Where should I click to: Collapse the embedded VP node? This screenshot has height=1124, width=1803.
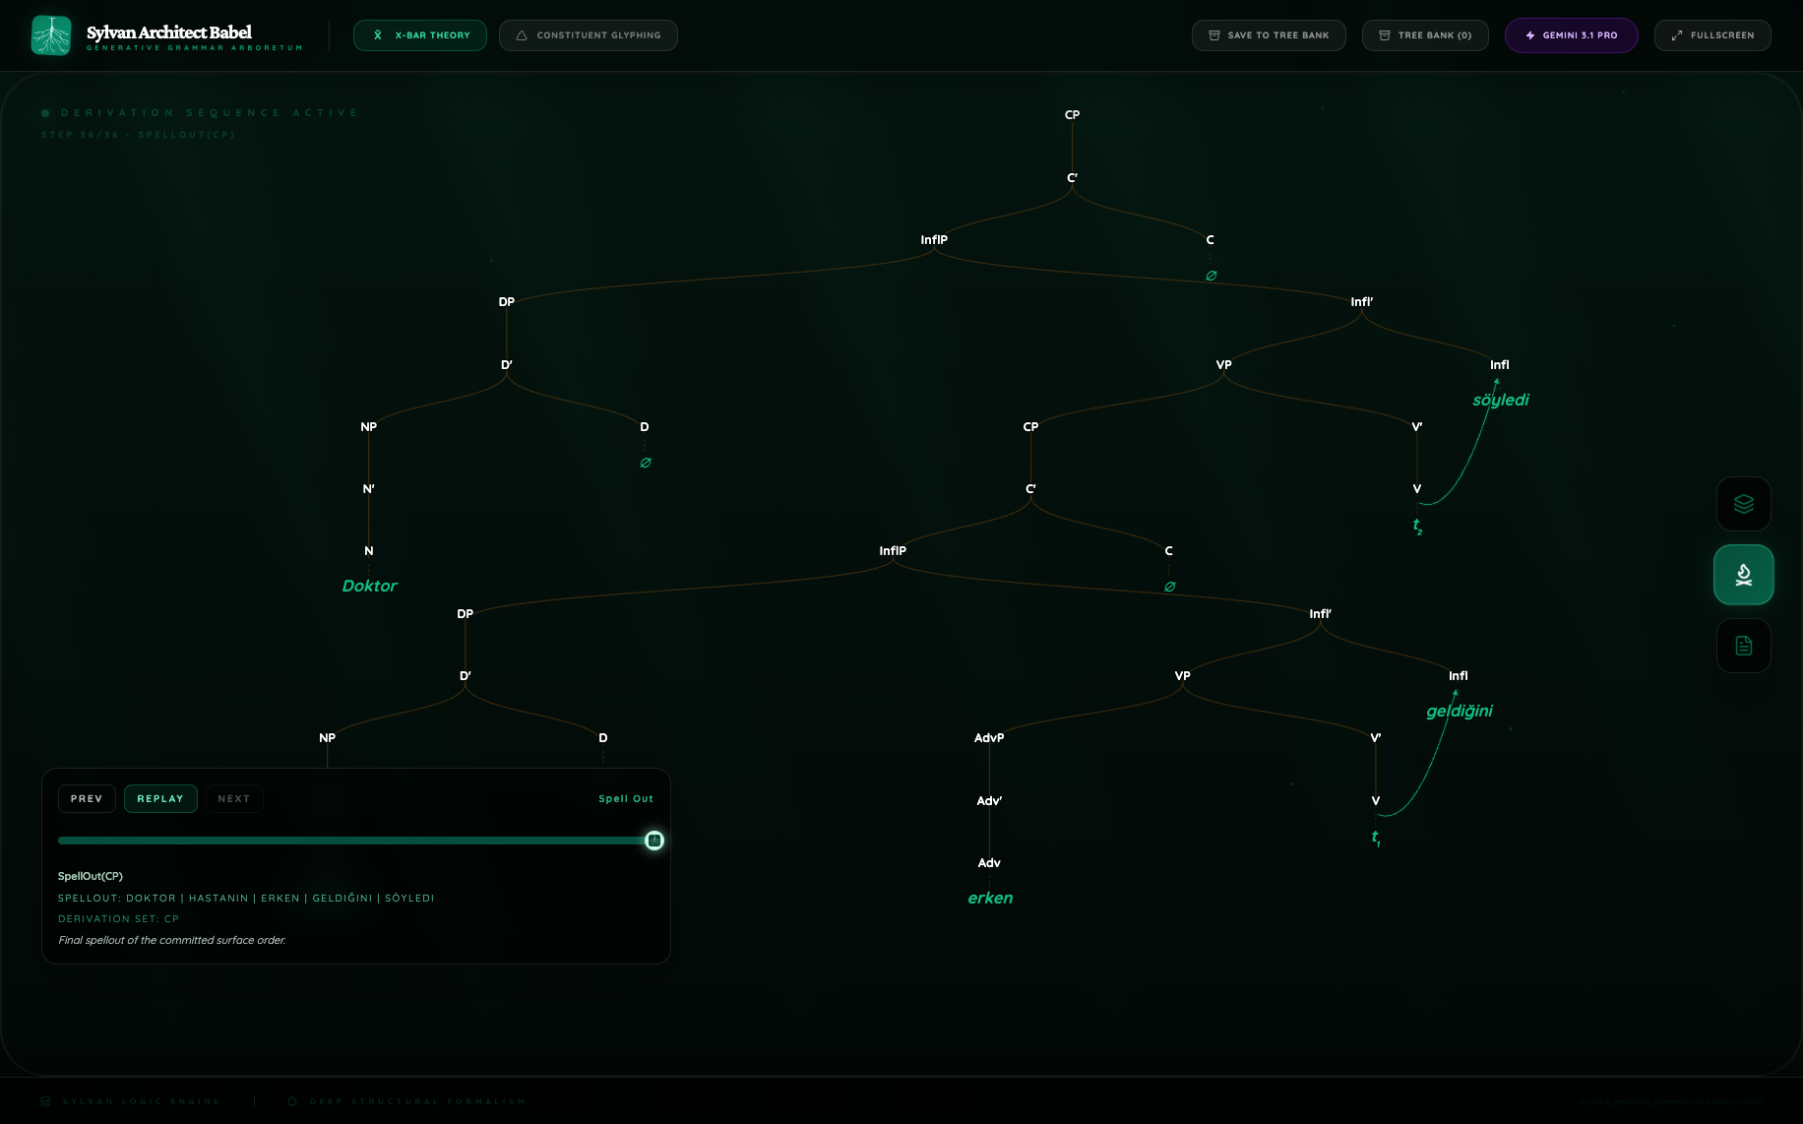tap(1182, 676)
